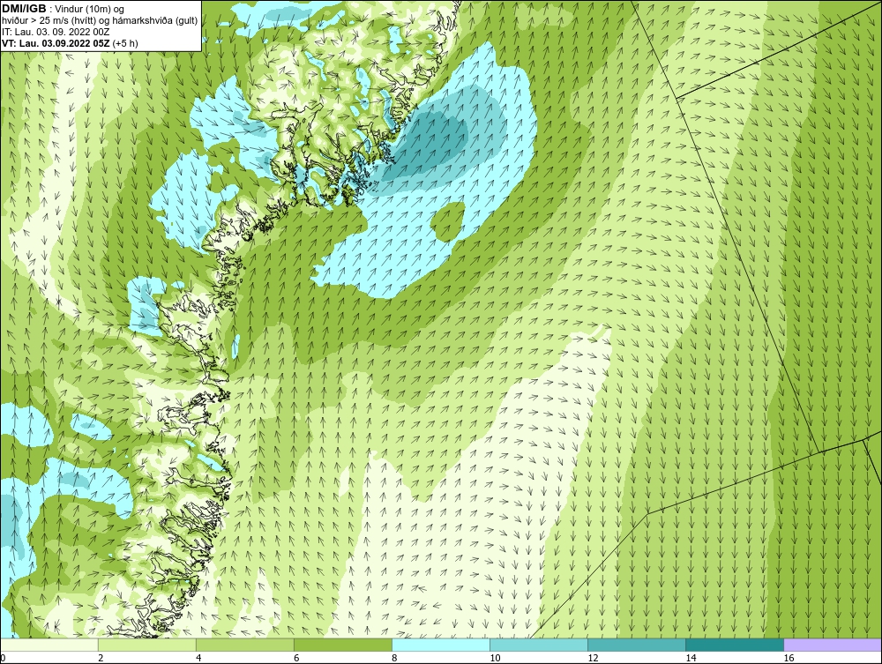
Task: Click the legend label 4
Action: 198,658
